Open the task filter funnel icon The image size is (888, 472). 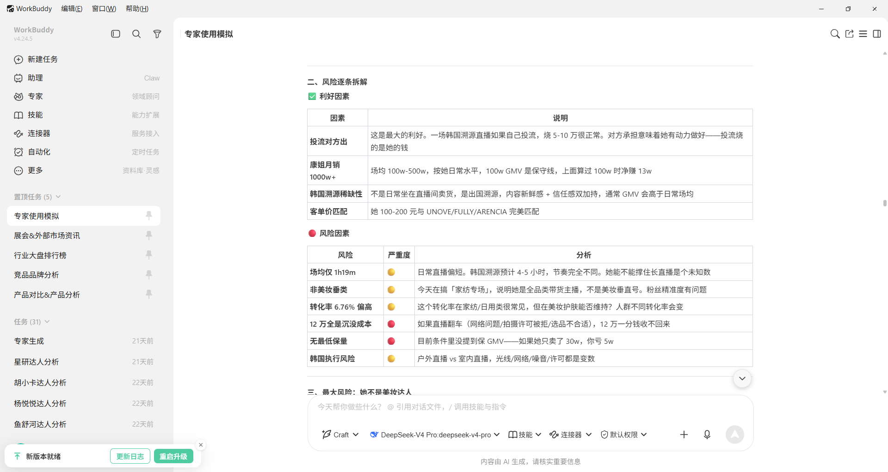pyautogui.click(x=157, y=34)
